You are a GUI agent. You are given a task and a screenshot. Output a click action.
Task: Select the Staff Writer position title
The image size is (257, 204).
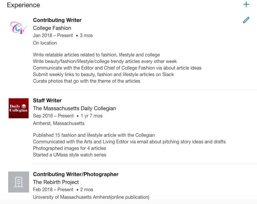[47, 100]
